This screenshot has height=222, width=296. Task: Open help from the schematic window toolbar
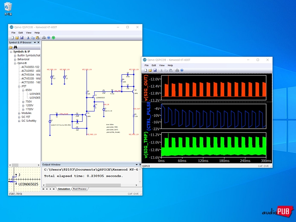pos(49,38)
